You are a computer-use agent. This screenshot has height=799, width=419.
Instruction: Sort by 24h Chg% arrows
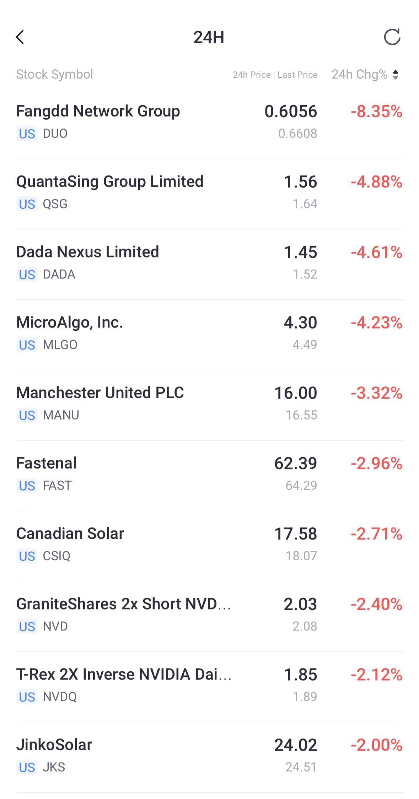coord(396,75)
